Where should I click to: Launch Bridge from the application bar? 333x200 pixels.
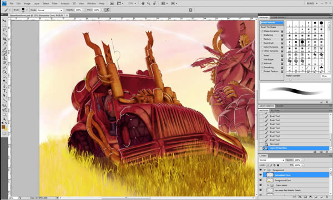pyautogui.click(x=112, y=3)
